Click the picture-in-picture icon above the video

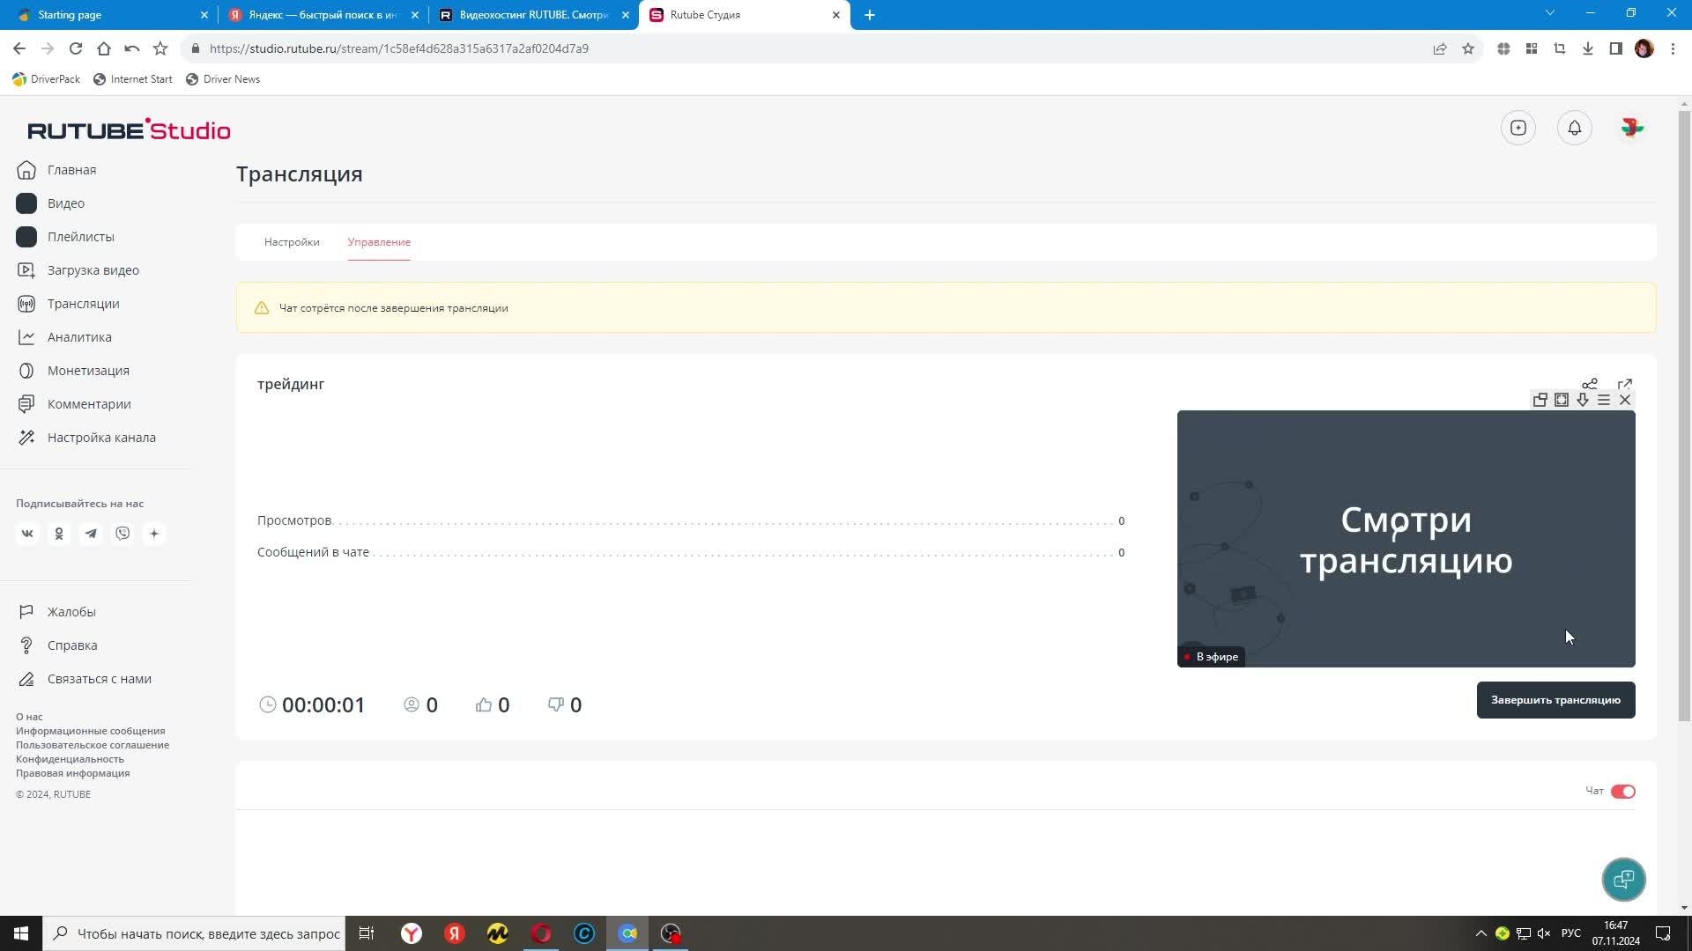pyautogui.click(x=1540, y=400)
